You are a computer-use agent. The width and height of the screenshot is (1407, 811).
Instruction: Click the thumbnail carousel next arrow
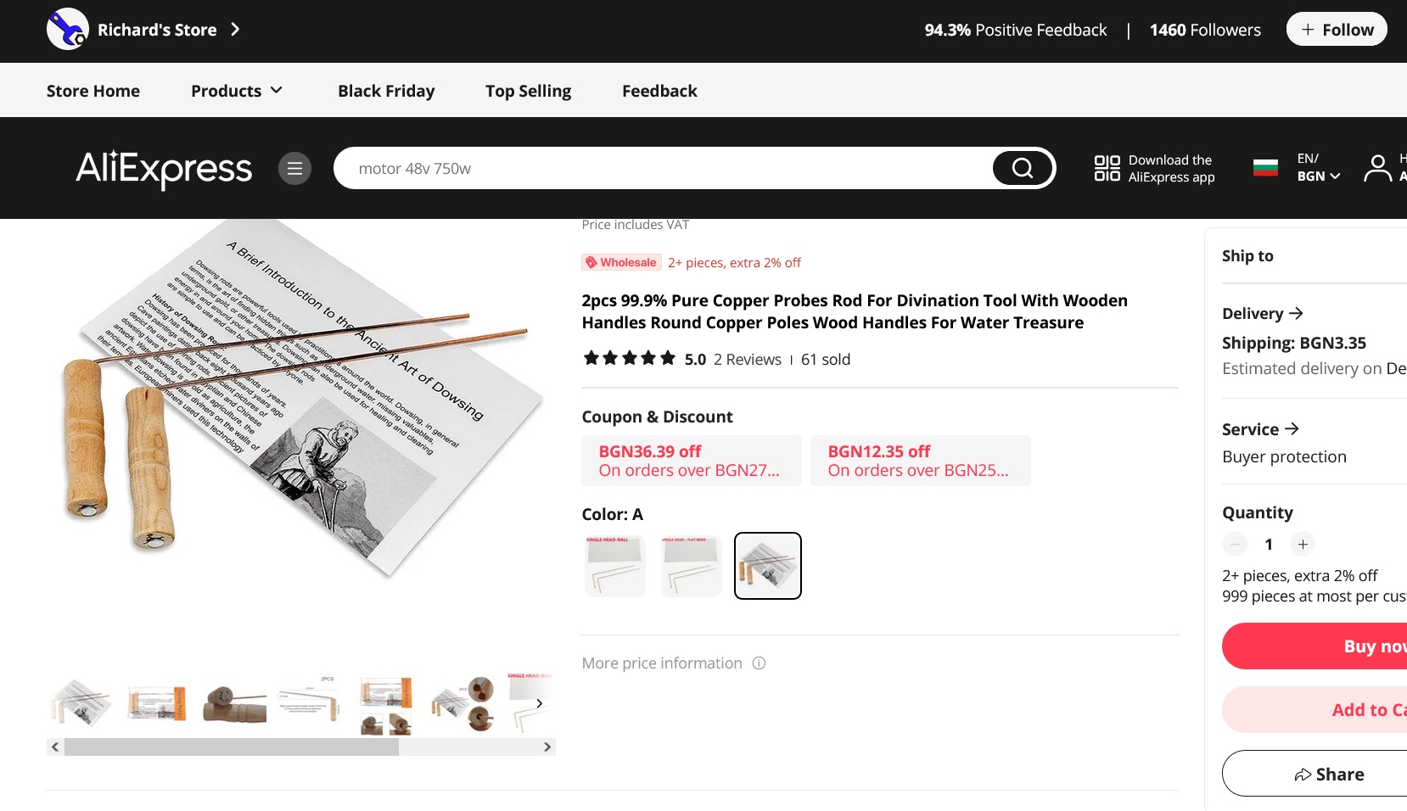539,703
